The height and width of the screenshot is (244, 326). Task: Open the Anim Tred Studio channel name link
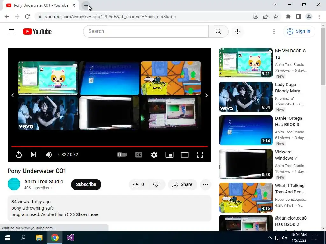coord(44,181)
